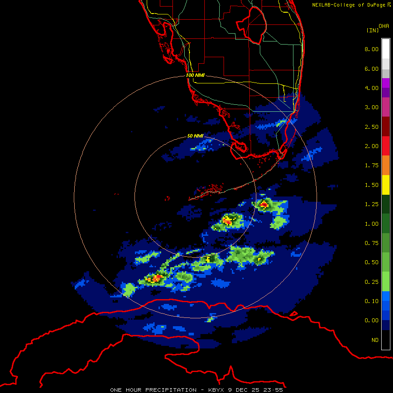Pick the bright magenta legend swatch
The width and height of the screenshot is (393, 393).
tap(386, 83)
